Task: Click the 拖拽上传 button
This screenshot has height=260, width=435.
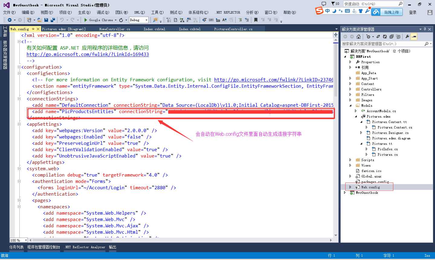Action: click(x=391, y=12)
